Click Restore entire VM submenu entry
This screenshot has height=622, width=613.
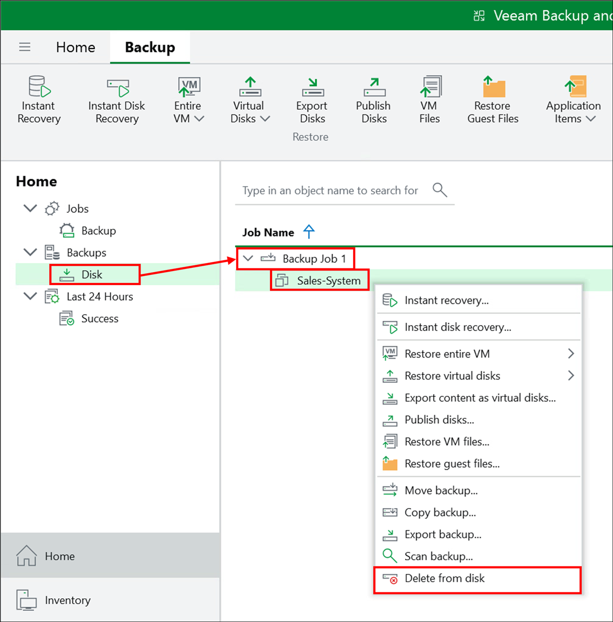click(x=447, y=354)
